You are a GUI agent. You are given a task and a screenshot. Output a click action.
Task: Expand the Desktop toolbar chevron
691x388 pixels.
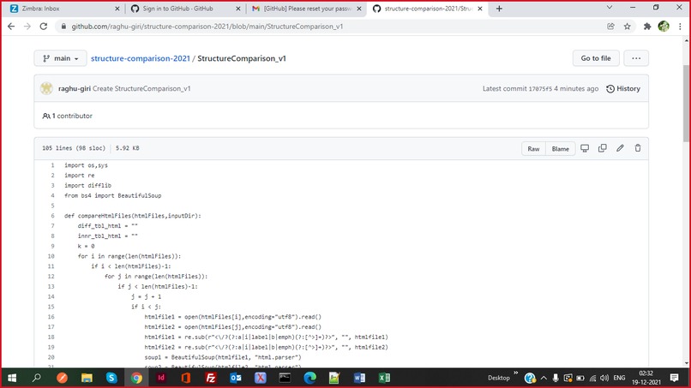(x=515, y=373)
